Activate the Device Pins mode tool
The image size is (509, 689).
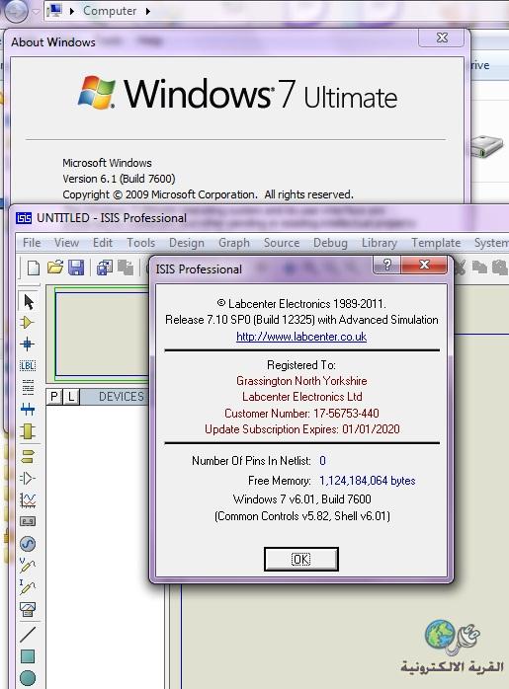(28, 478)
